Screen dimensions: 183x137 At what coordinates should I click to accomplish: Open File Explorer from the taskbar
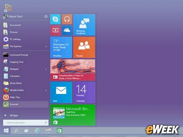(x=48, y=131)
